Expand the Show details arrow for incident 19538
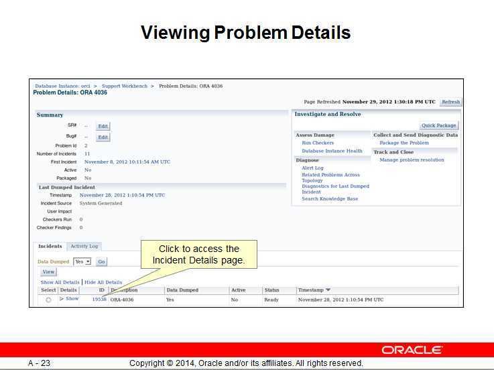This screenshot has width=494, height=370. click(62, 298)
